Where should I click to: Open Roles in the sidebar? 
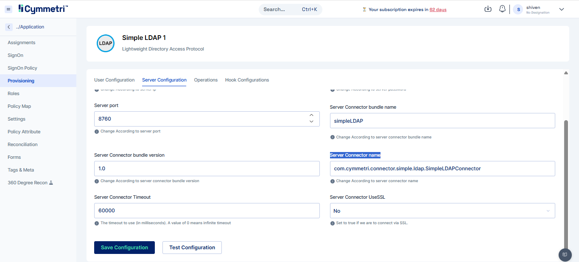38,93
